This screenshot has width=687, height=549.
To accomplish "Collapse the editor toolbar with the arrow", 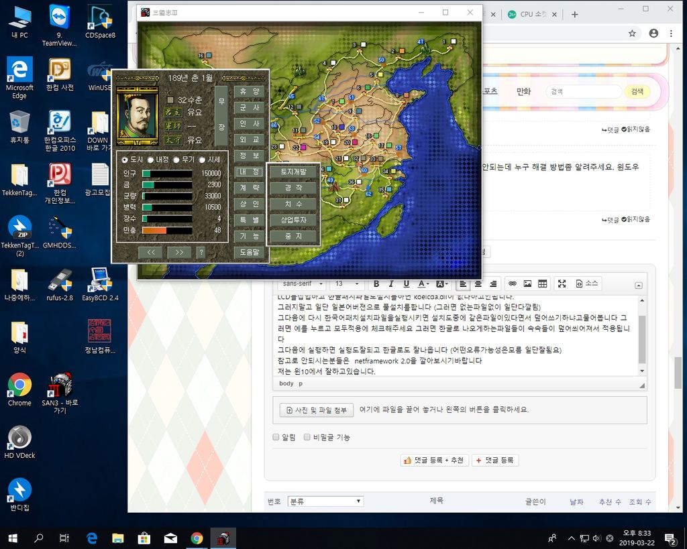I will click(x=639, y=286).
